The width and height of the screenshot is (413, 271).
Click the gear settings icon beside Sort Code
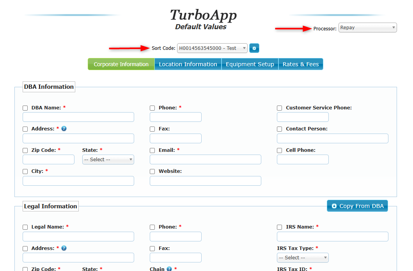click(x=254, y=48)
